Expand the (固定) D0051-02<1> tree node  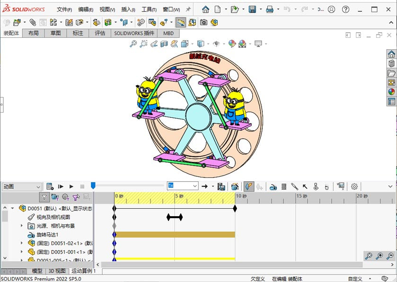(22, 243)
